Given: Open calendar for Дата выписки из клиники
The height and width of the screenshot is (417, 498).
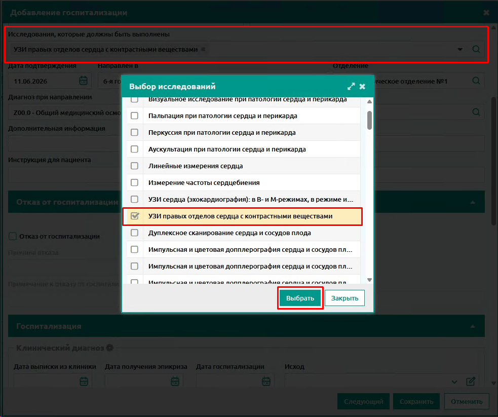Looking at the screenshot, I should click(84, 381).
